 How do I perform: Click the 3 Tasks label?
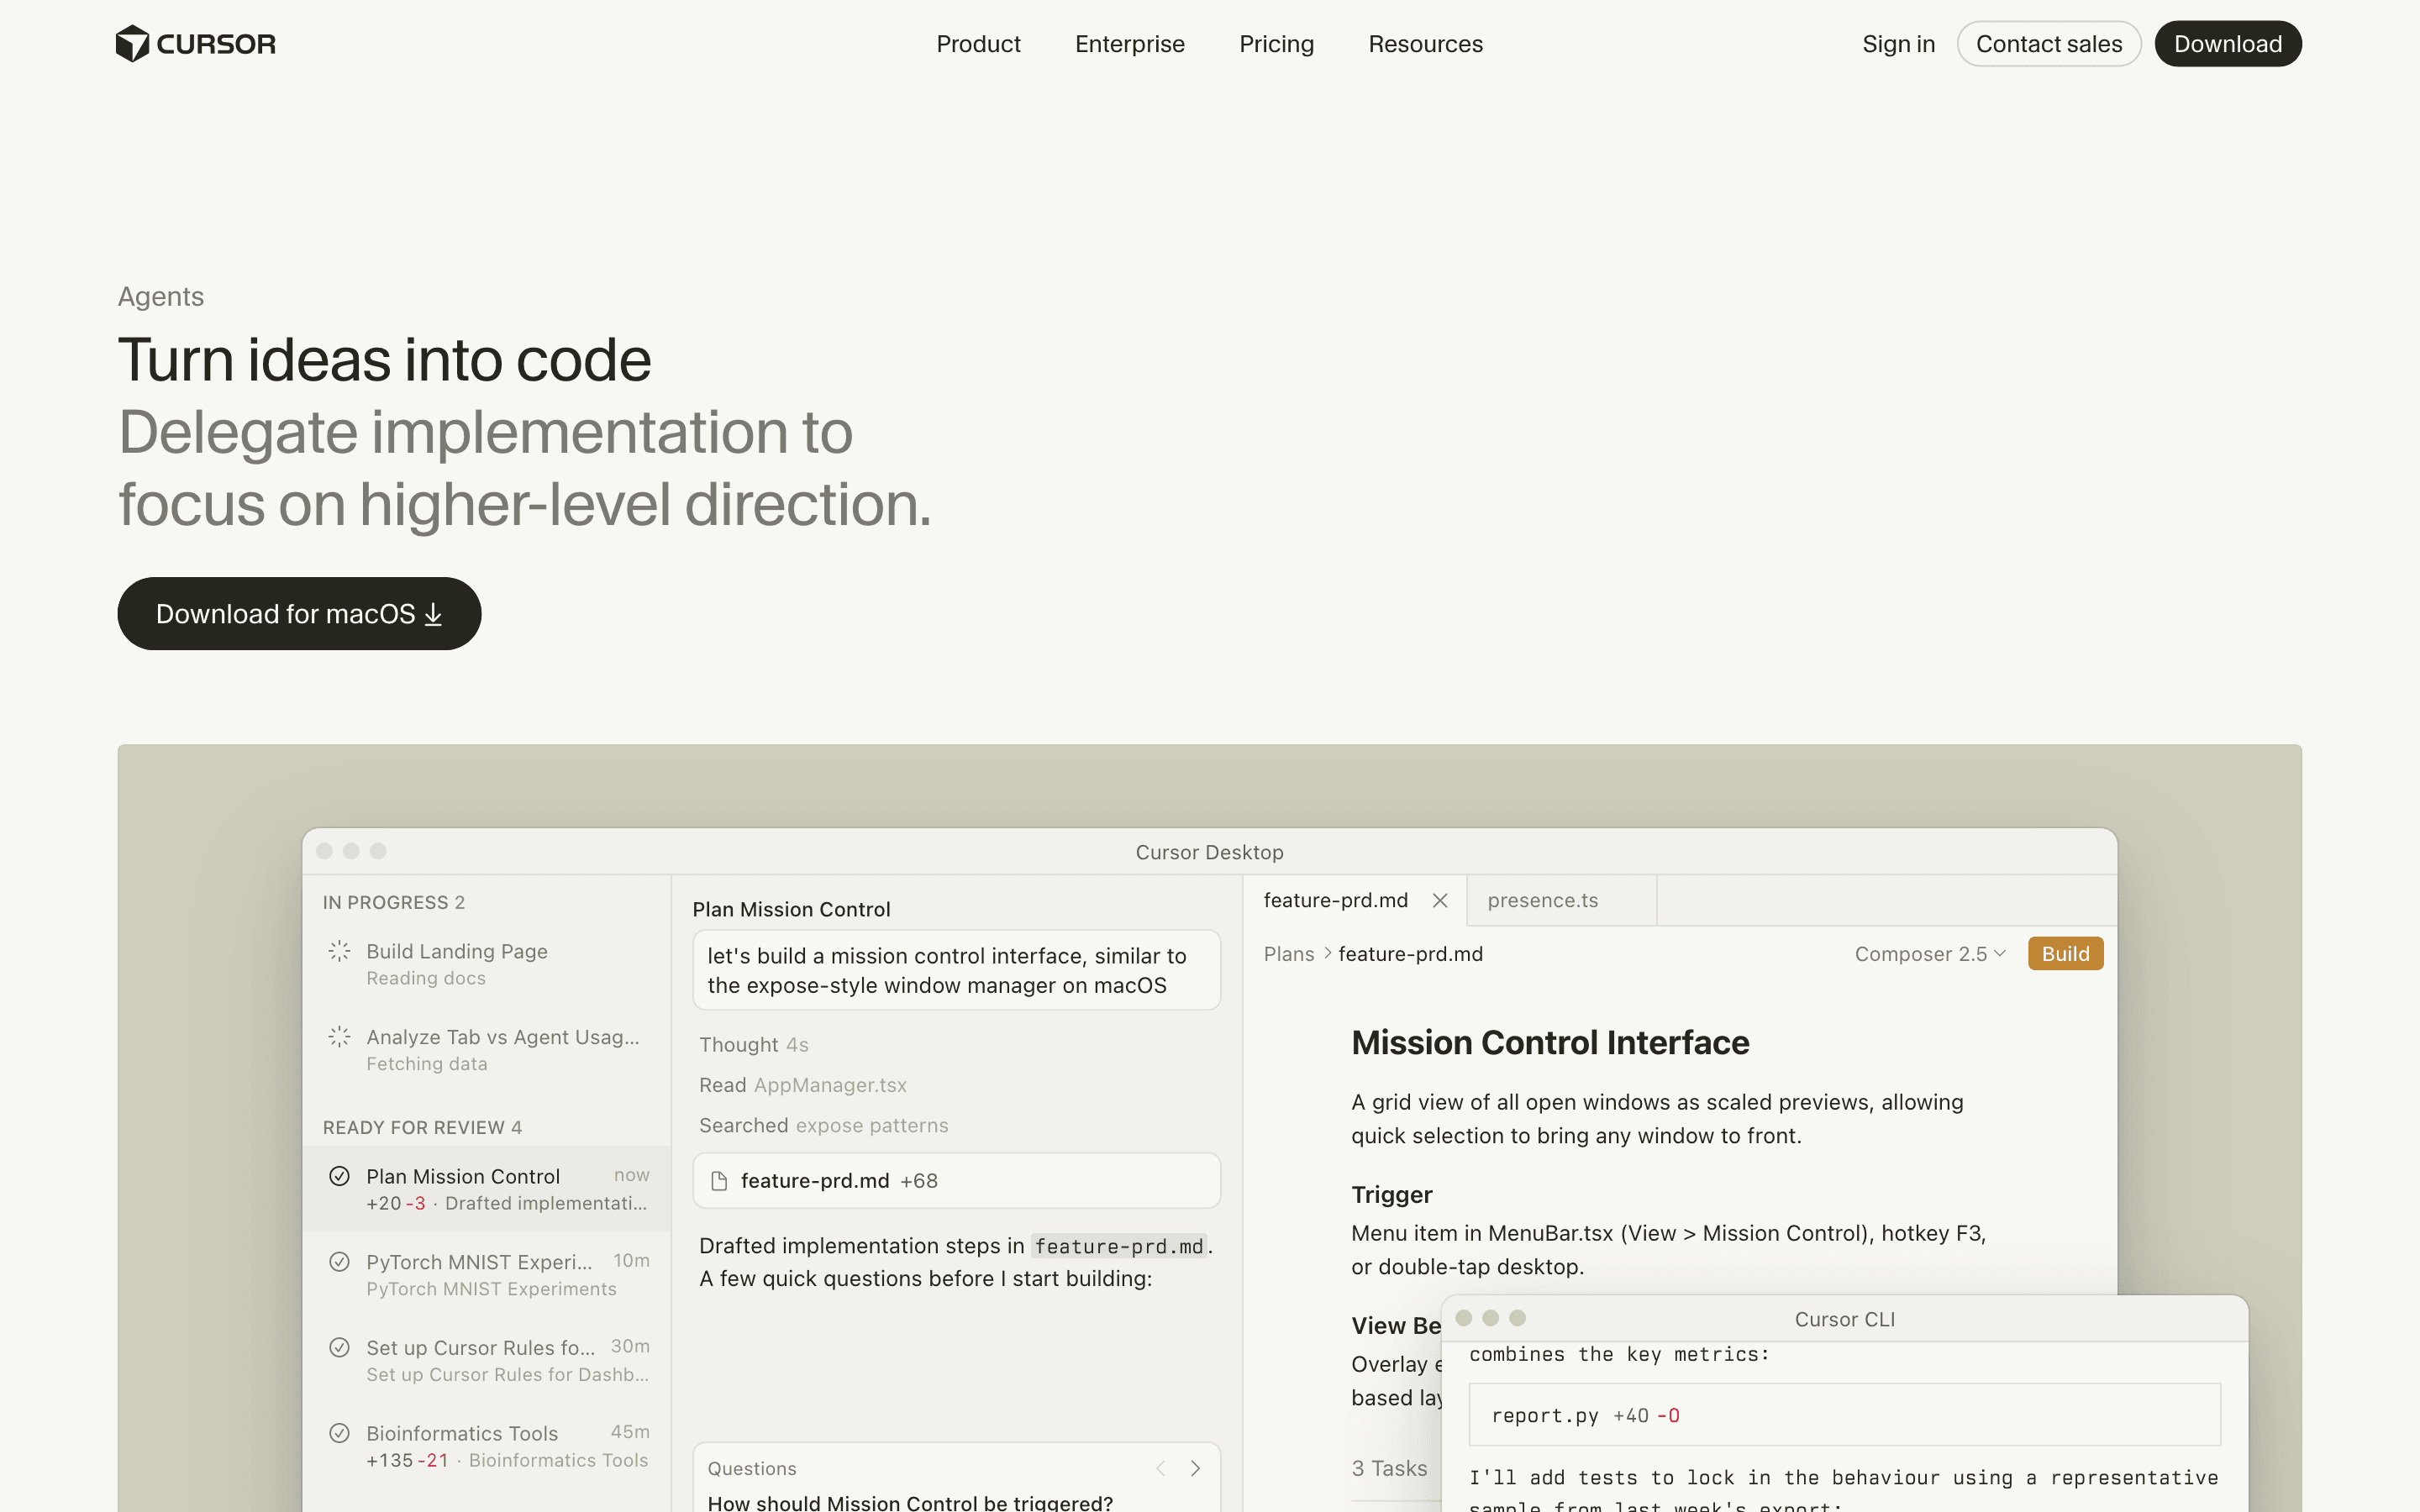click(x=1389, y=1468)
